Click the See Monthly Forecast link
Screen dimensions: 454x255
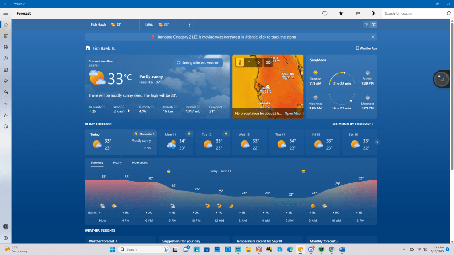click(x=352, y=124)
